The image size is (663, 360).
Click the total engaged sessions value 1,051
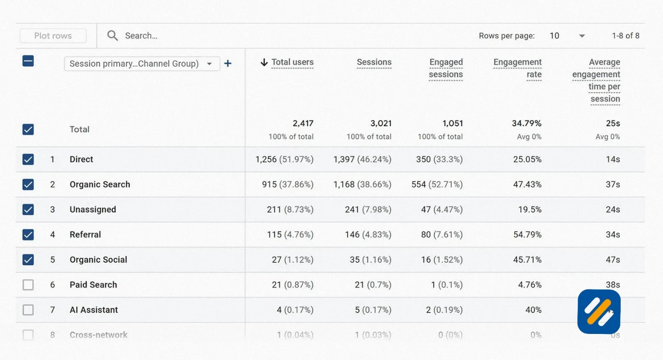pos(453,123)
